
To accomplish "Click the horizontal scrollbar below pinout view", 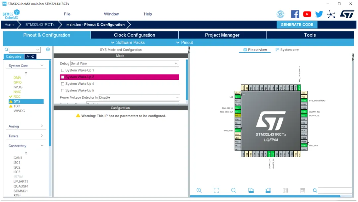I will pos(265,196).
